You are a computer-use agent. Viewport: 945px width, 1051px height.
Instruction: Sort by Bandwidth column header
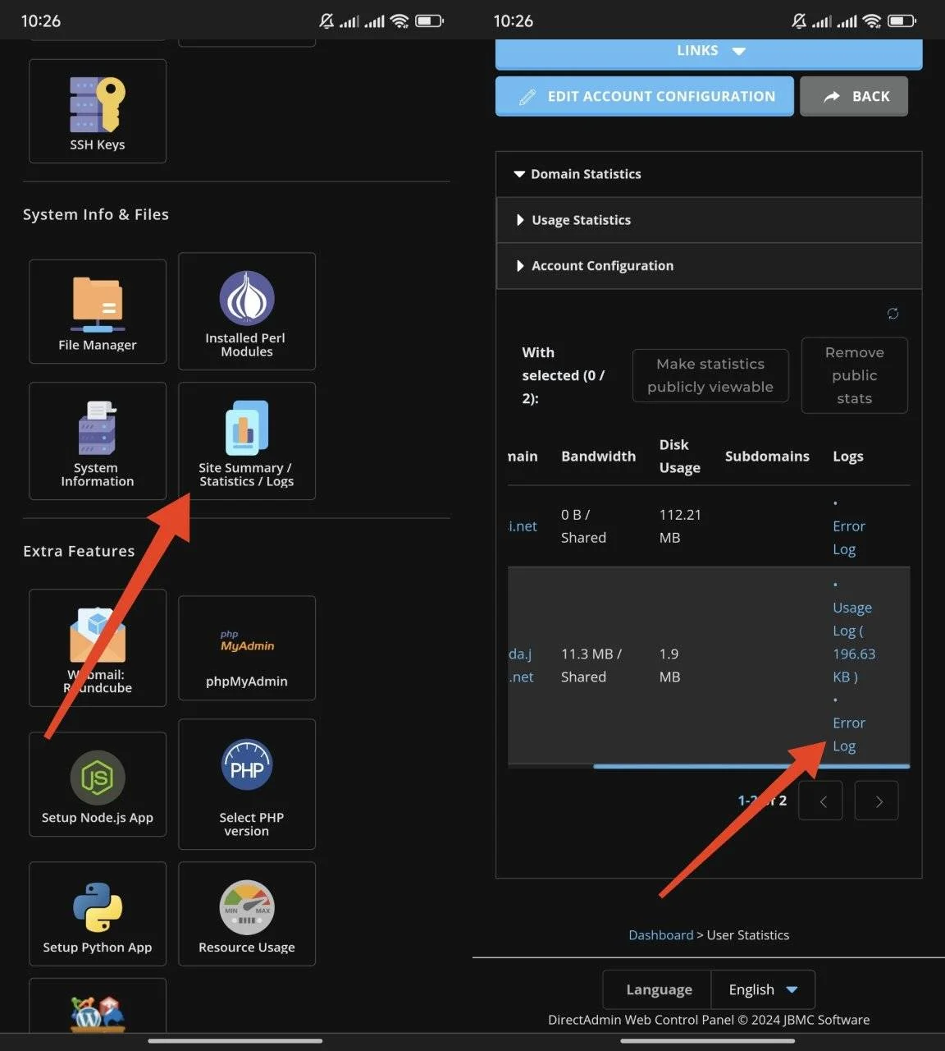[599, 457]
